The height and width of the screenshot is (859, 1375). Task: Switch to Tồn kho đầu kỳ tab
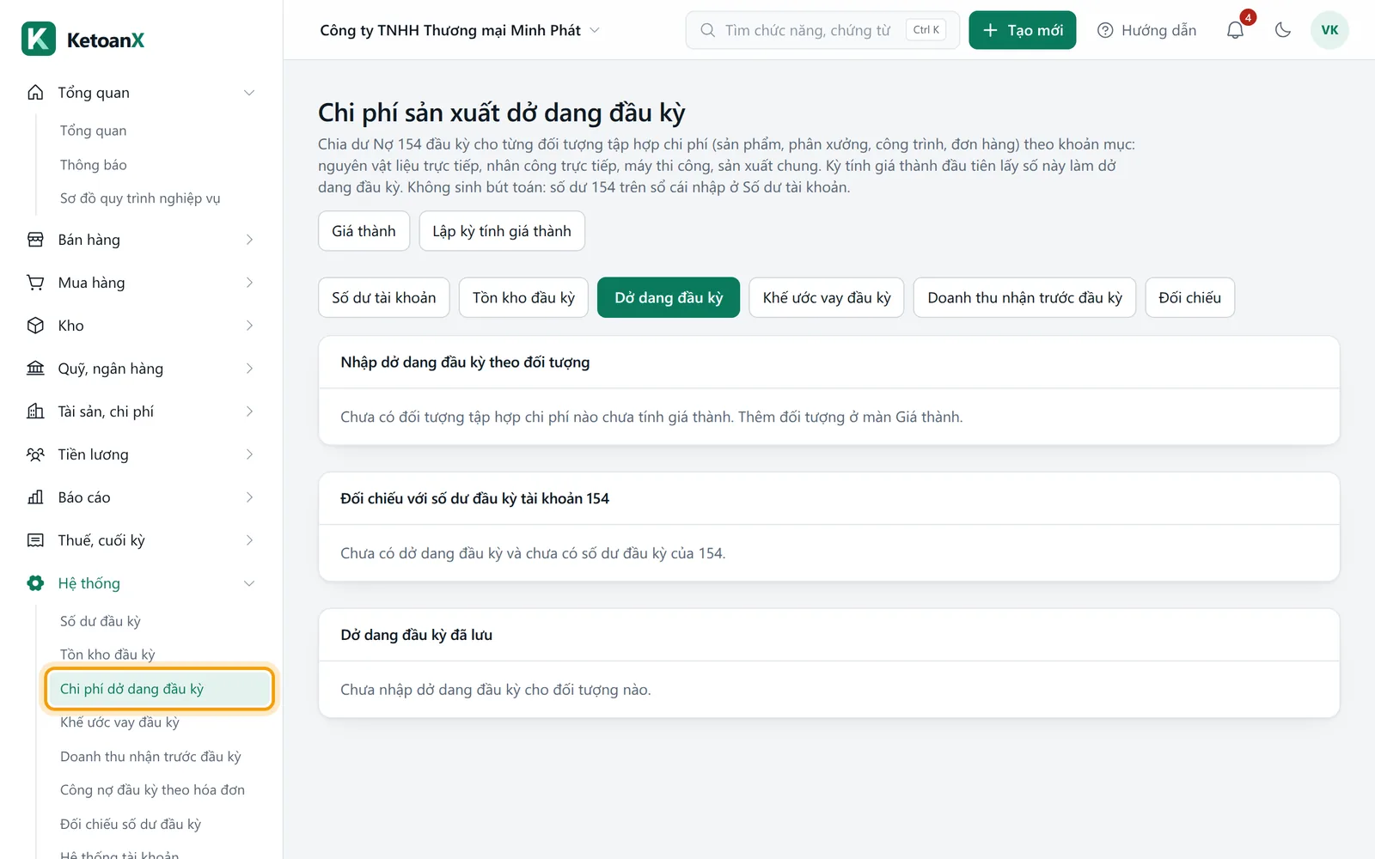click(523, 297)
